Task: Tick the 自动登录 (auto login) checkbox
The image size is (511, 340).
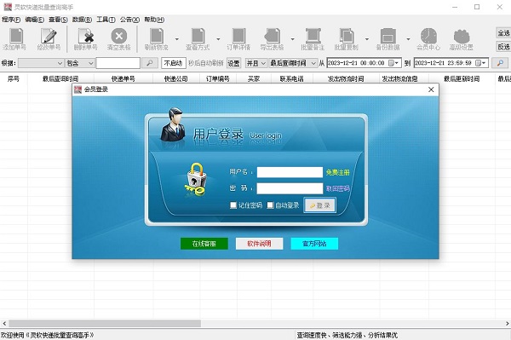Action: click(270, 205)
